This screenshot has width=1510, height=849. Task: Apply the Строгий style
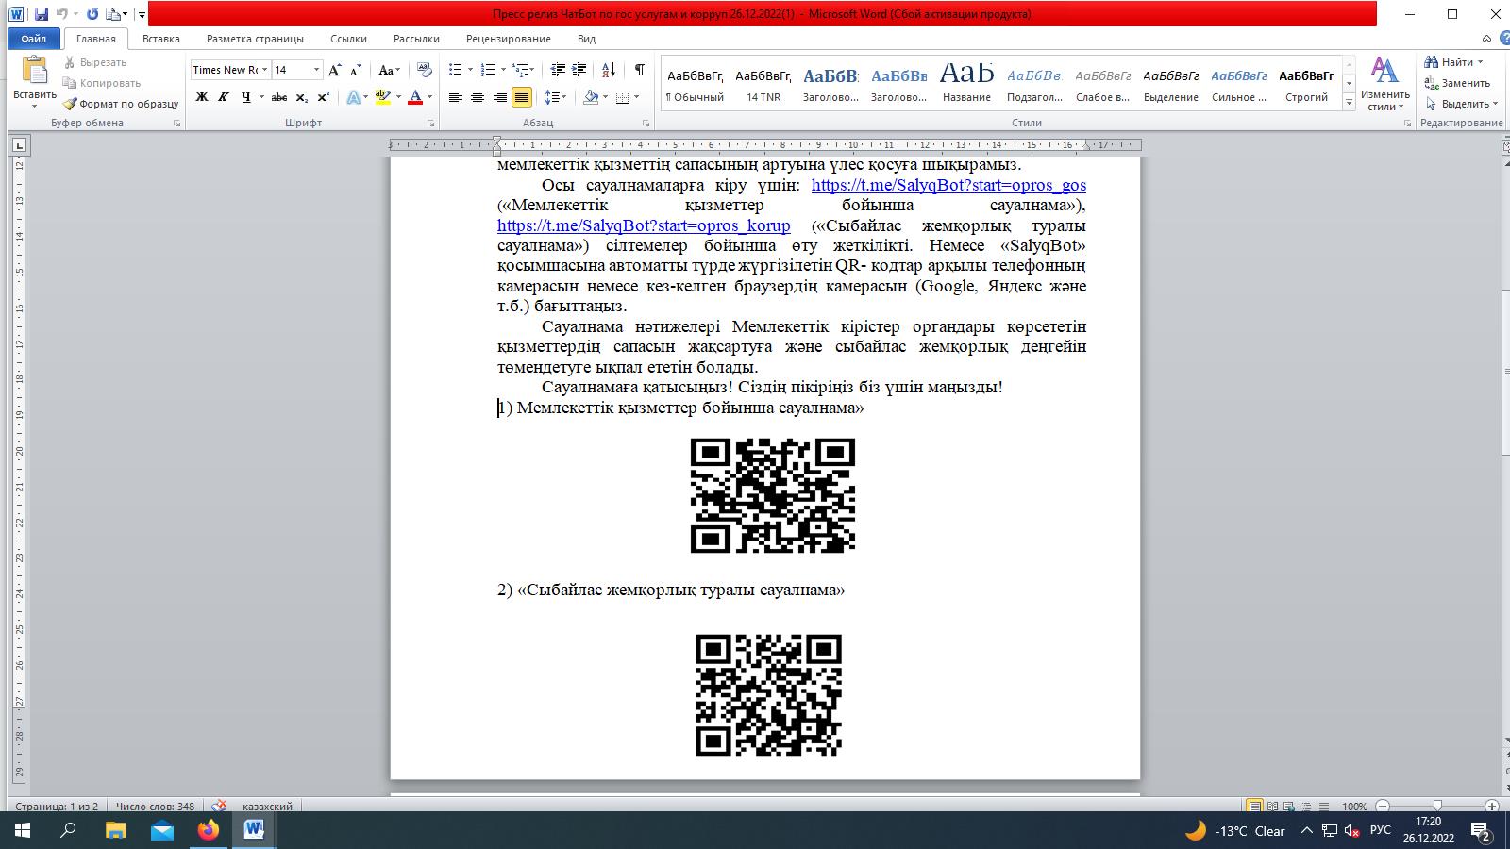point(1307,85)
